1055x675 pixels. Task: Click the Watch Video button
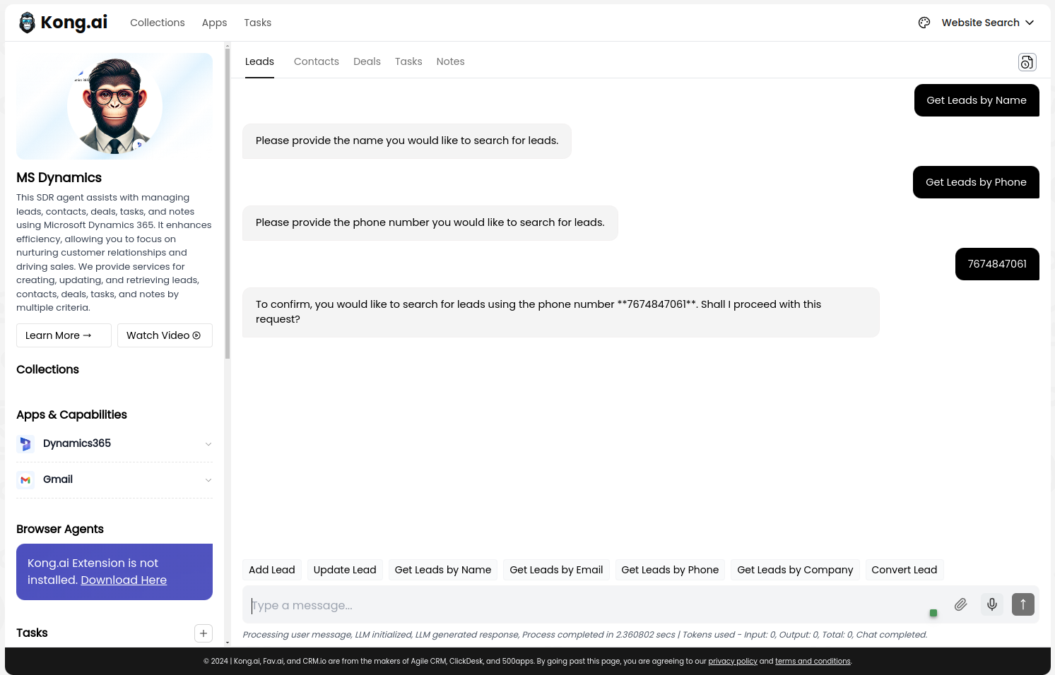point(165,335)
